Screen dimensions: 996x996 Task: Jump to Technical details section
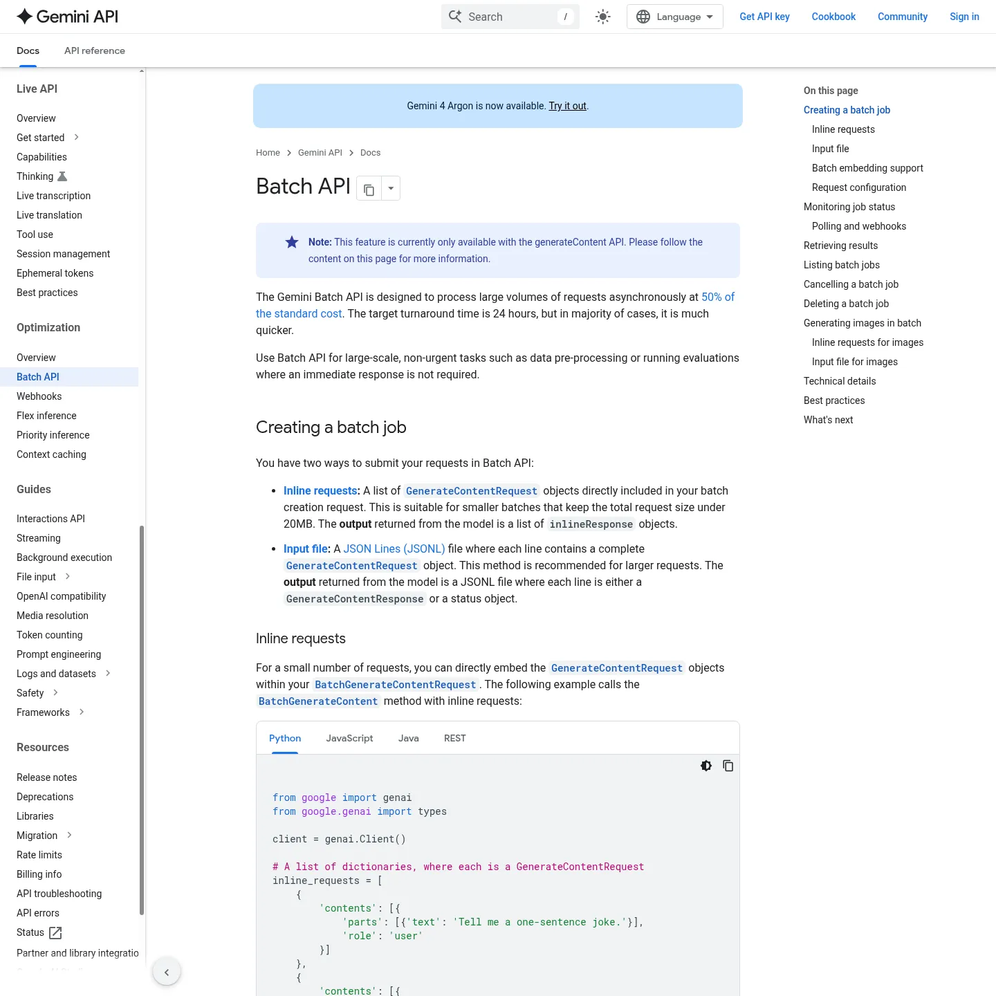click(840, 381)
